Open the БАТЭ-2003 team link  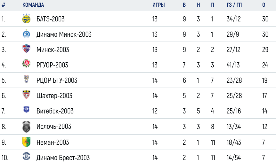(51, 19)
